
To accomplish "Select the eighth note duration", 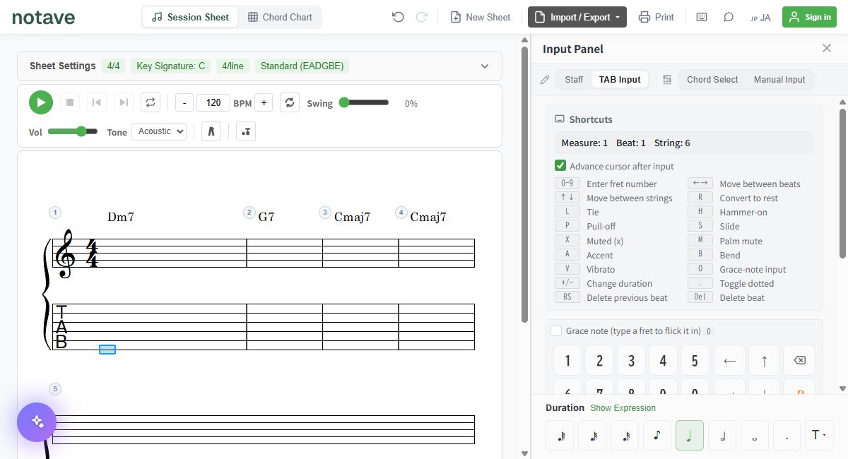I will coord(657,435).
